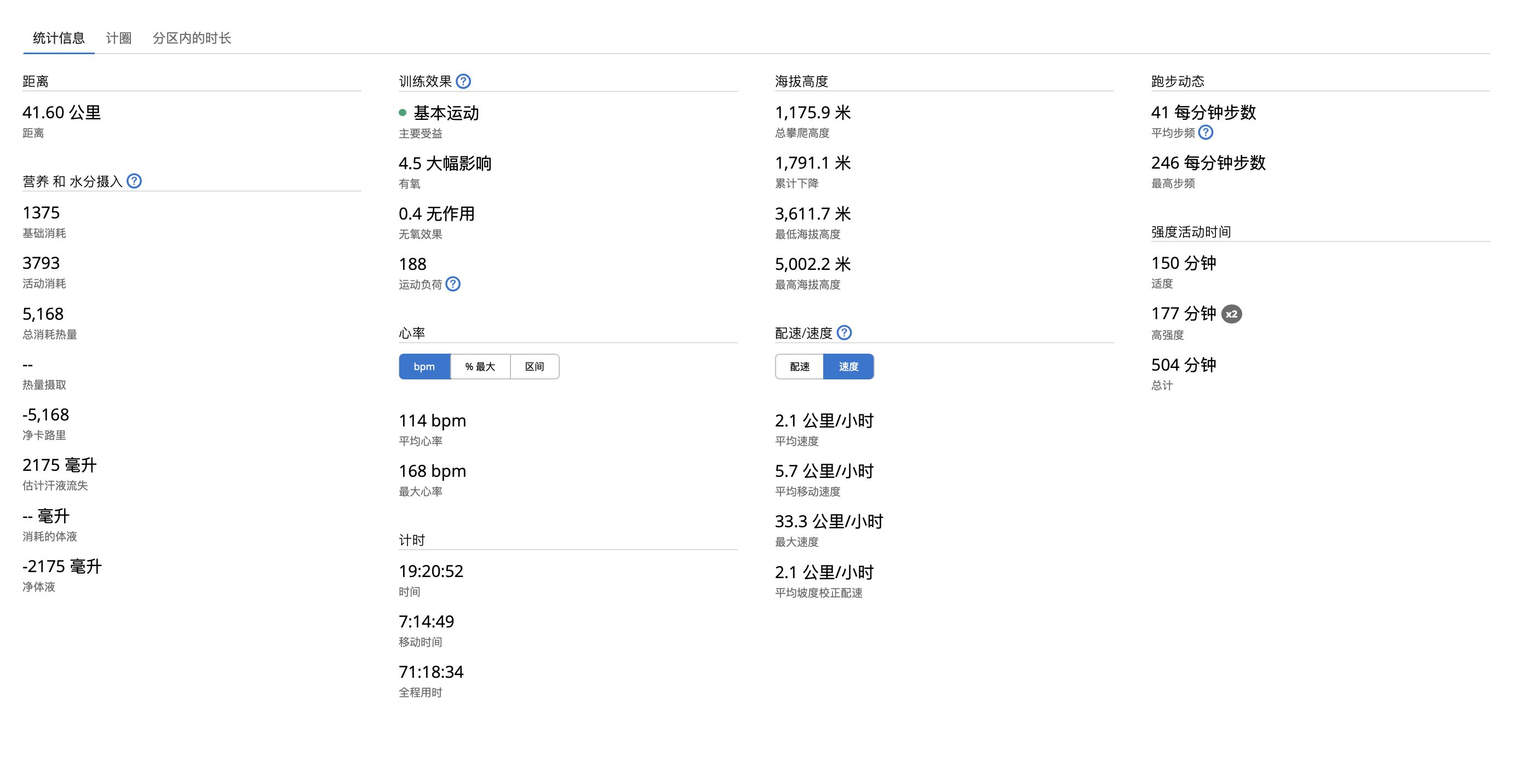1527x761 pixels.
Task: Click the 71:18:34 全程用时 value
Action: tap(431, 672)
